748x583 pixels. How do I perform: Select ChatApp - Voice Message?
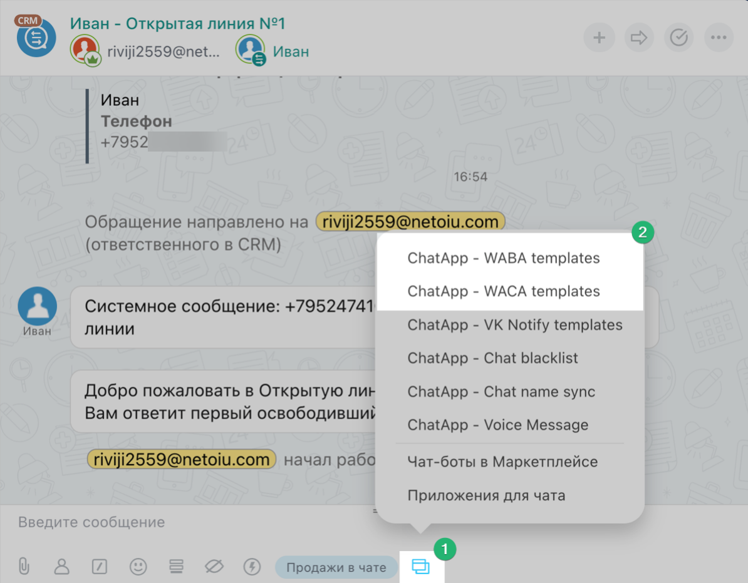pos(497,425)
